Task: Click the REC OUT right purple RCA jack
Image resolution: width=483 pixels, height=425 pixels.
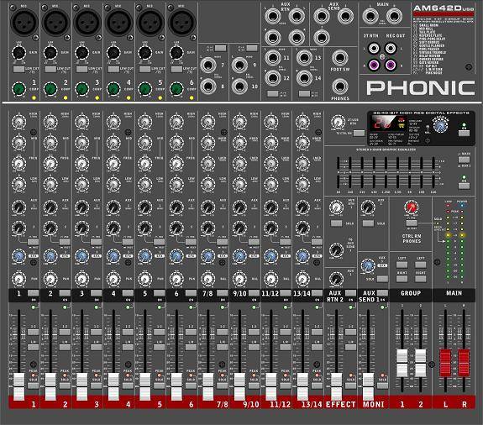Action: (391, 65)
